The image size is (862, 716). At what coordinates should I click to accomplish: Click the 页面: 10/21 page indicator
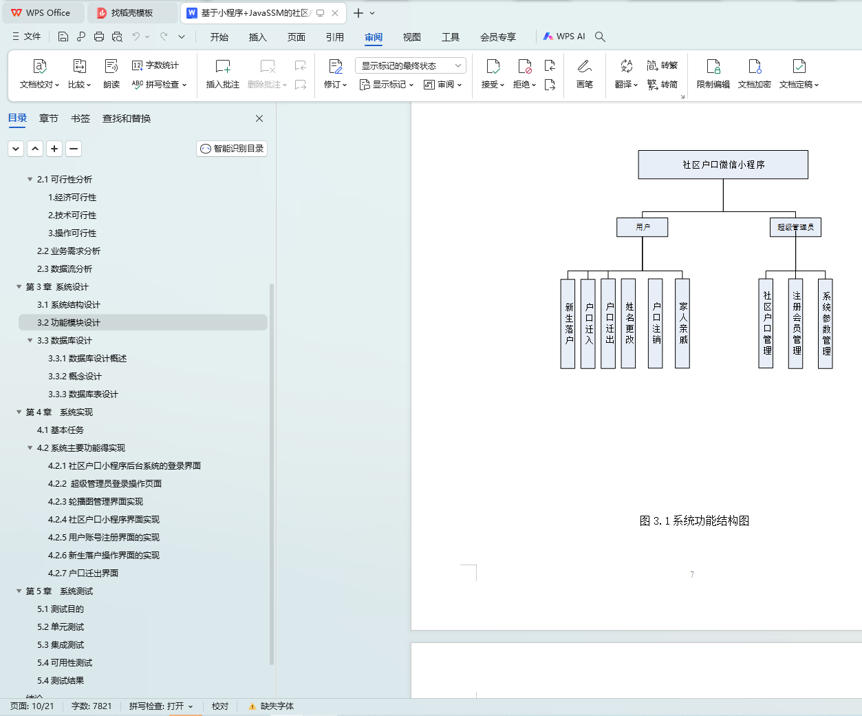pos(32,706)
